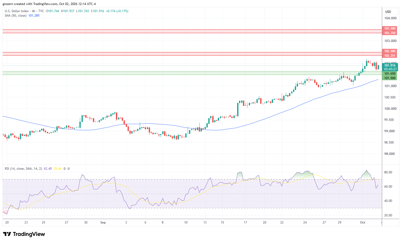
Task: Click the header text 'gmzern created with TradingView.com'
Action: [30, 4]
